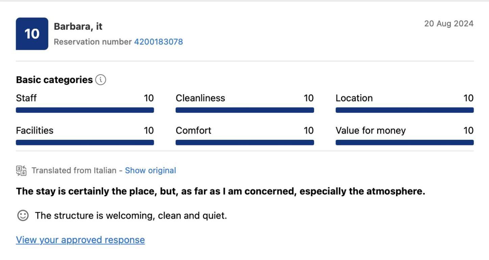Click the positive comment about the structure
489x260 pixels.
point(131,215)
